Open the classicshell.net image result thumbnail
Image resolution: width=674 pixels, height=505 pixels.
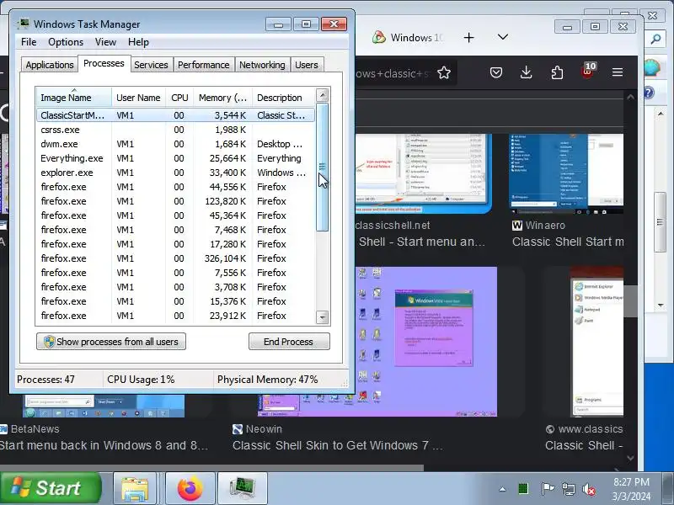(423, 173)
